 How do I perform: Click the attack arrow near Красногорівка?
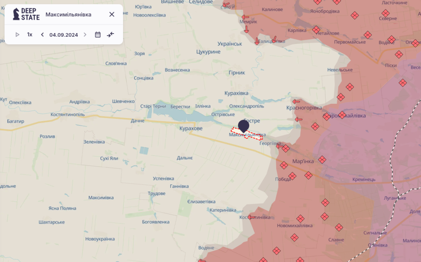296,101
